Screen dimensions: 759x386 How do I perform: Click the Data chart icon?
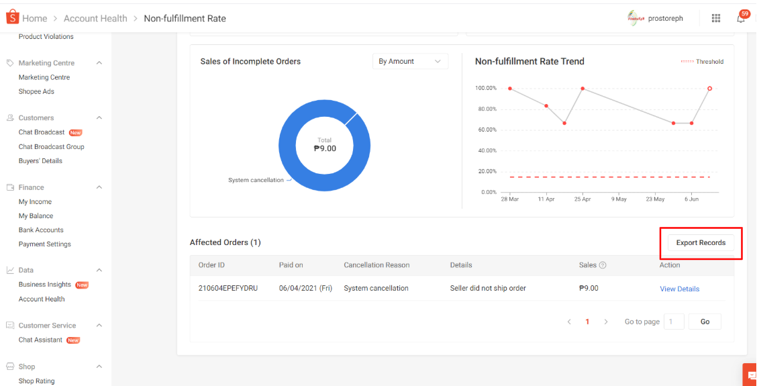(9, 271)
